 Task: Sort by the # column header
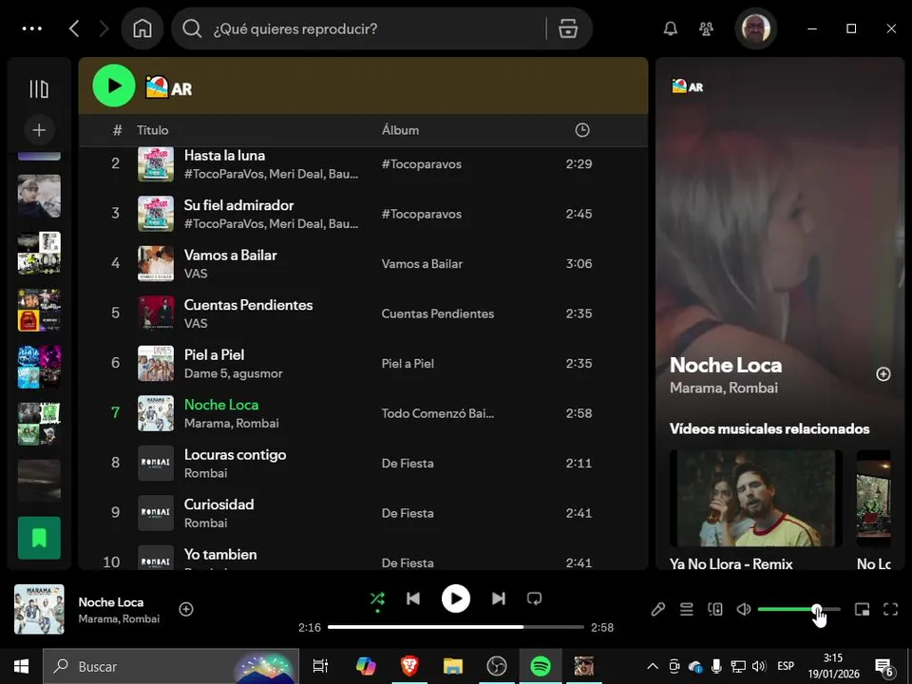118,130
